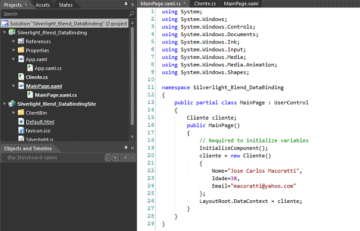The image size is (360, 231).
Task: Expand the ClientBin folder node
Action: click(13, 113)
